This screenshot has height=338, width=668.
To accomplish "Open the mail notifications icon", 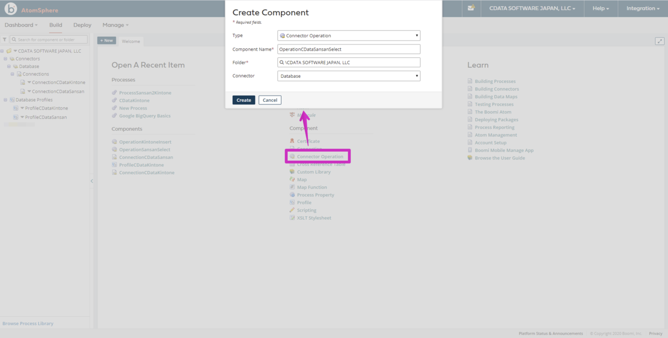I will click(x=471, y=8).
